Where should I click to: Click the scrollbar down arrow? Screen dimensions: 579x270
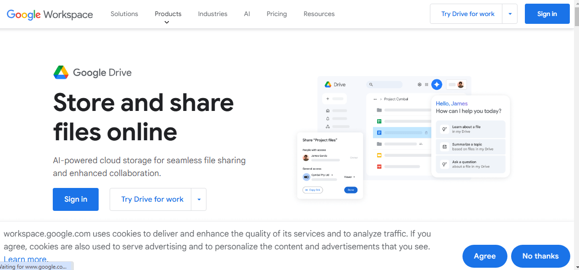pyautogui.click(x=576, y=266)
